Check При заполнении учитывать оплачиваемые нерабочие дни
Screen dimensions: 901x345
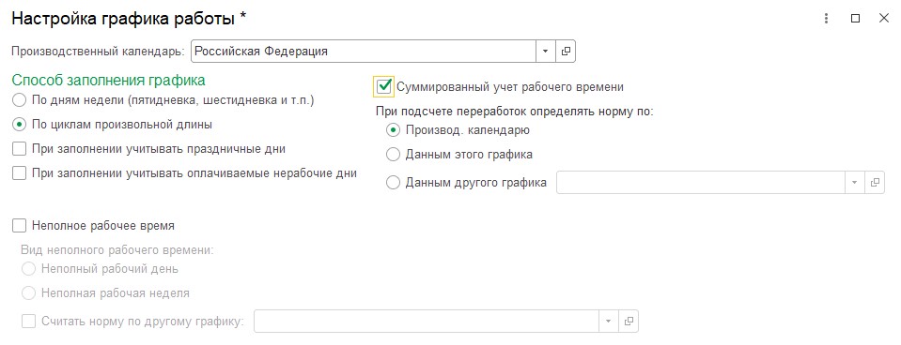[20, 173]
